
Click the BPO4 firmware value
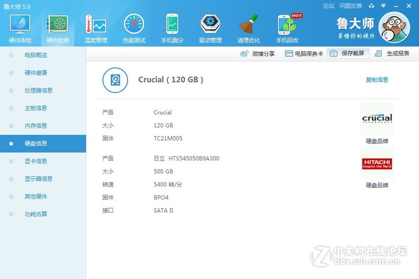click(x=161, y=197)
